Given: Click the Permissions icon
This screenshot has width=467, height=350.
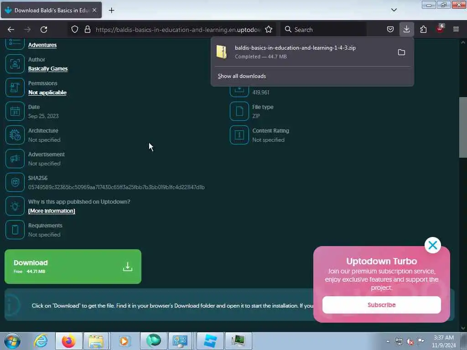Looking at the screenshot, I should point(15,87).
